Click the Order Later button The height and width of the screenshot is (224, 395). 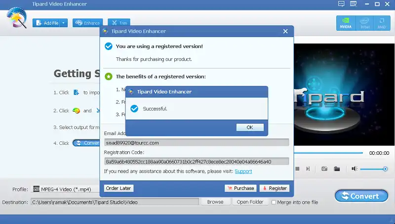[x=118, y=188]
